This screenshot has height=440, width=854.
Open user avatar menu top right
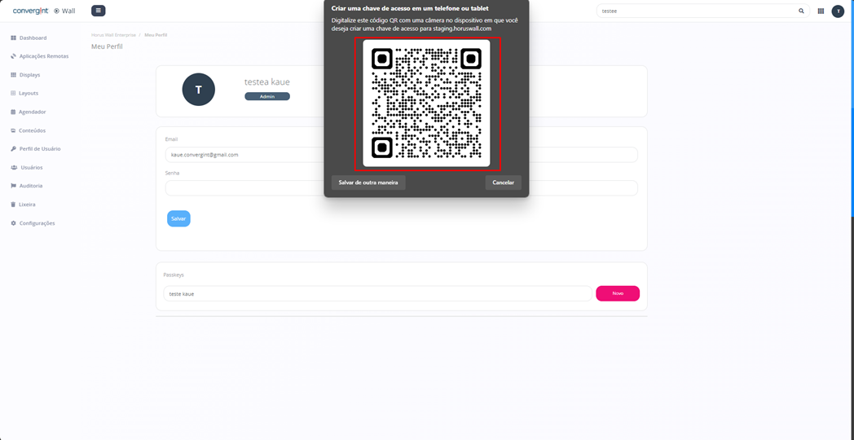click(x=838, y=11)
